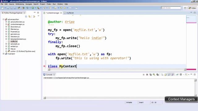Open the Source menu
This screenshot has width=198, height=111.
tap(11, 4)
